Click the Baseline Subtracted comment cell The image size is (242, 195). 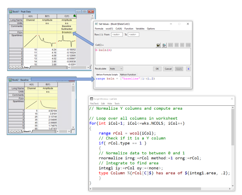(67, 27)
